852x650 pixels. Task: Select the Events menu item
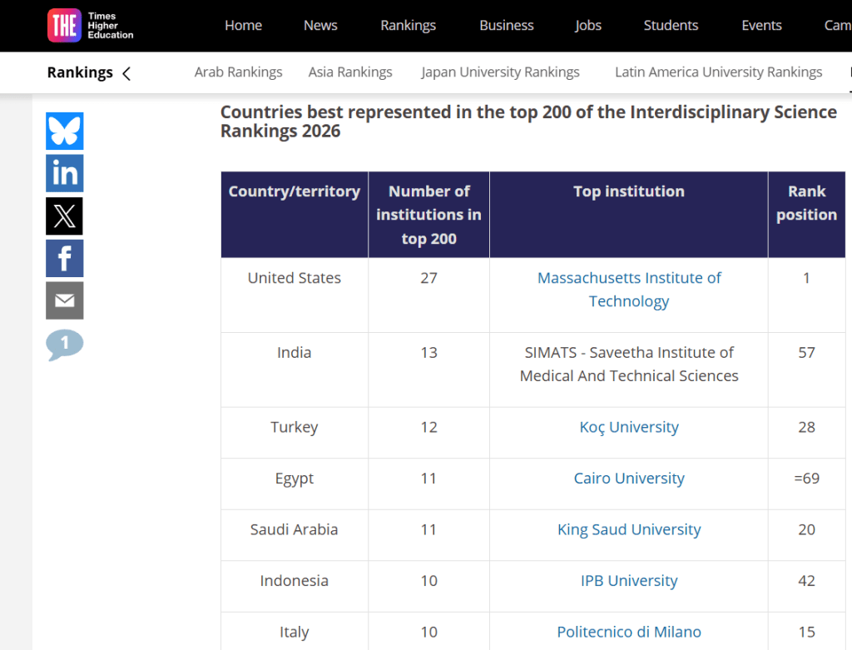761,25
